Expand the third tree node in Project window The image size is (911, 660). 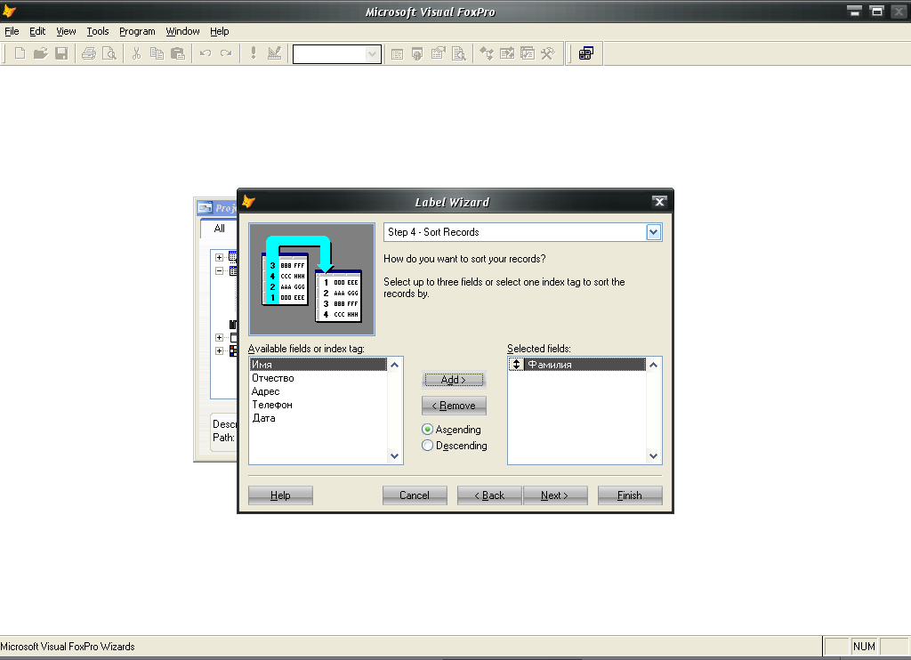[x=219, y=337]
